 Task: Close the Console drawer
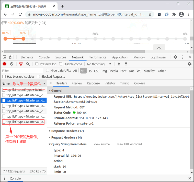coord(190,178)
